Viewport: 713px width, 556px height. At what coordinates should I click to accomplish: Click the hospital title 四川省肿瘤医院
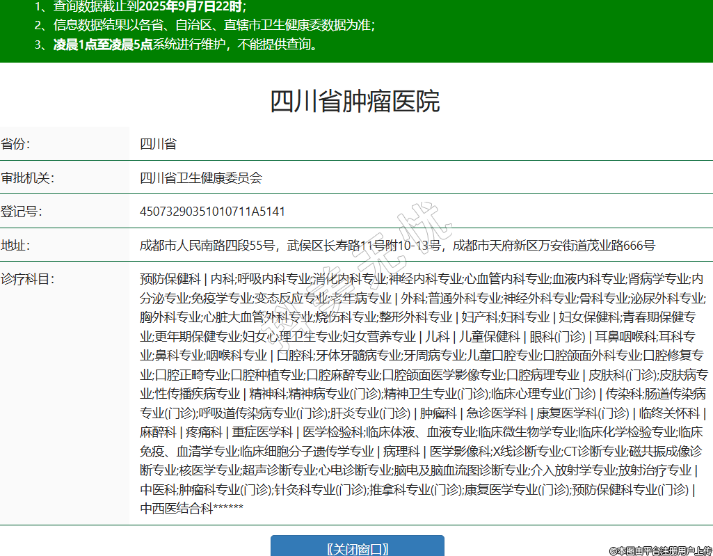[355, 102]
